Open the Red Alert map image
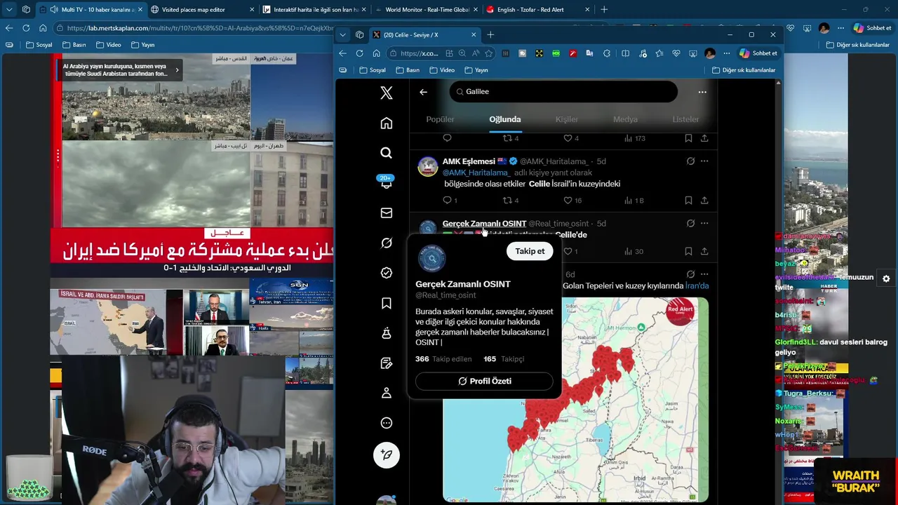 (575, 400)
